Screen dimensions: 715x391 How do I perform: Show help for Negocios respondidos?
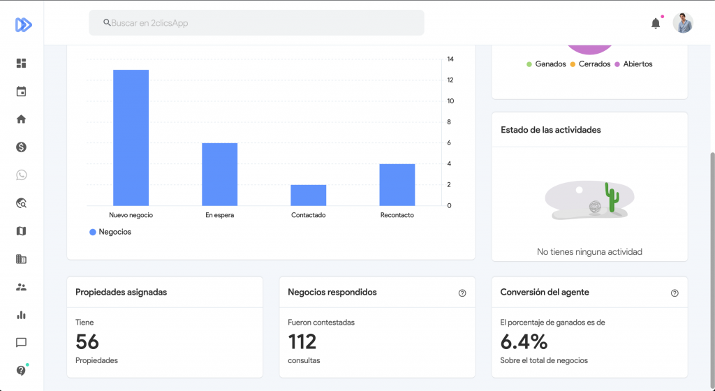click(x=462, y=293)
